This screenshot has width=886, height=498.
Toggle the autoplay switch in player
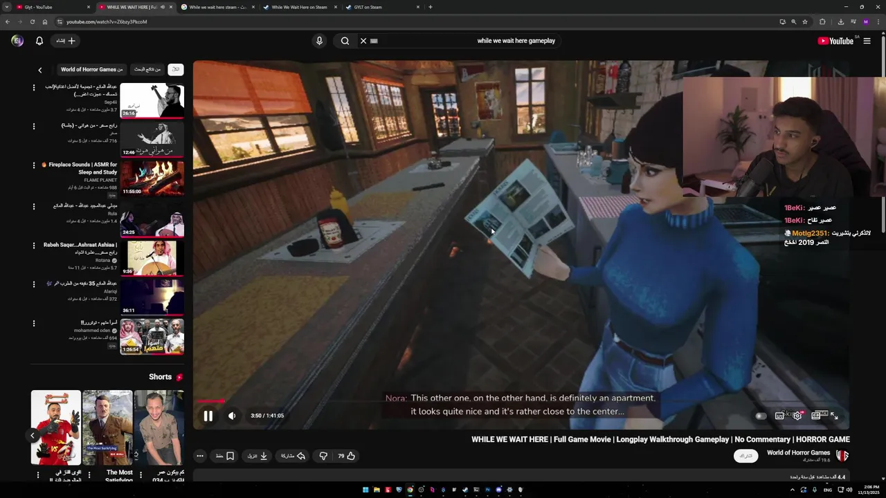761,416
